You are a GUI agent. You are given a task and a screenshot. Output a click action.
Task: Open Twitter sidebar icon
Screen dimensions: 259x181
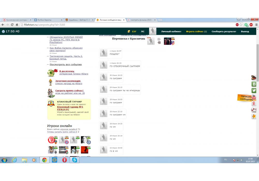click(254, 90)
